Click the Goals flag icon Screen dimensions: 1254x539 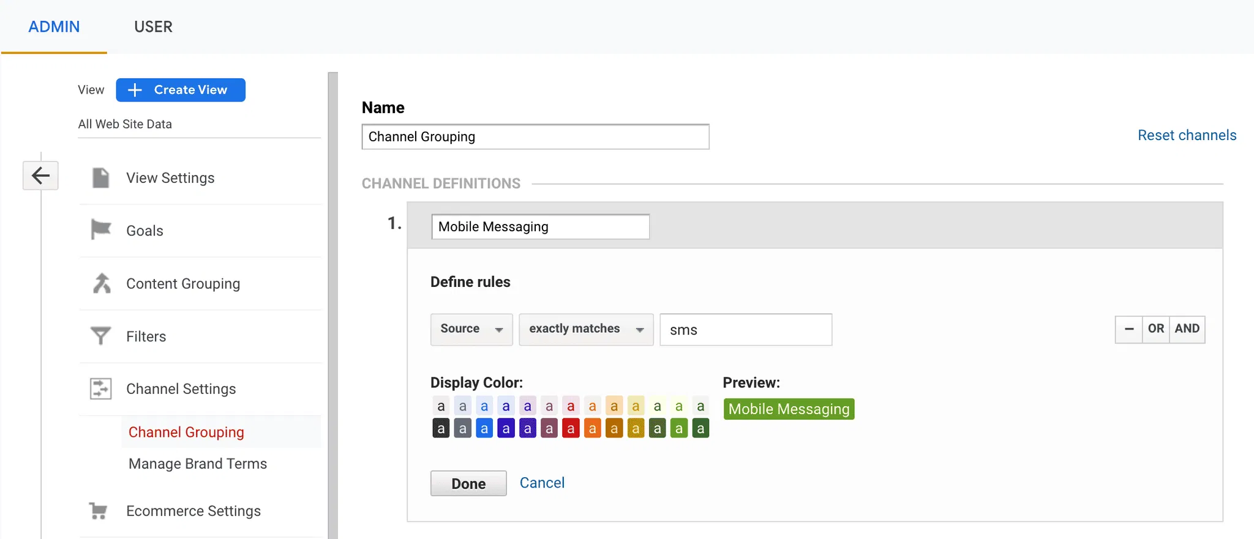[100, 230]
